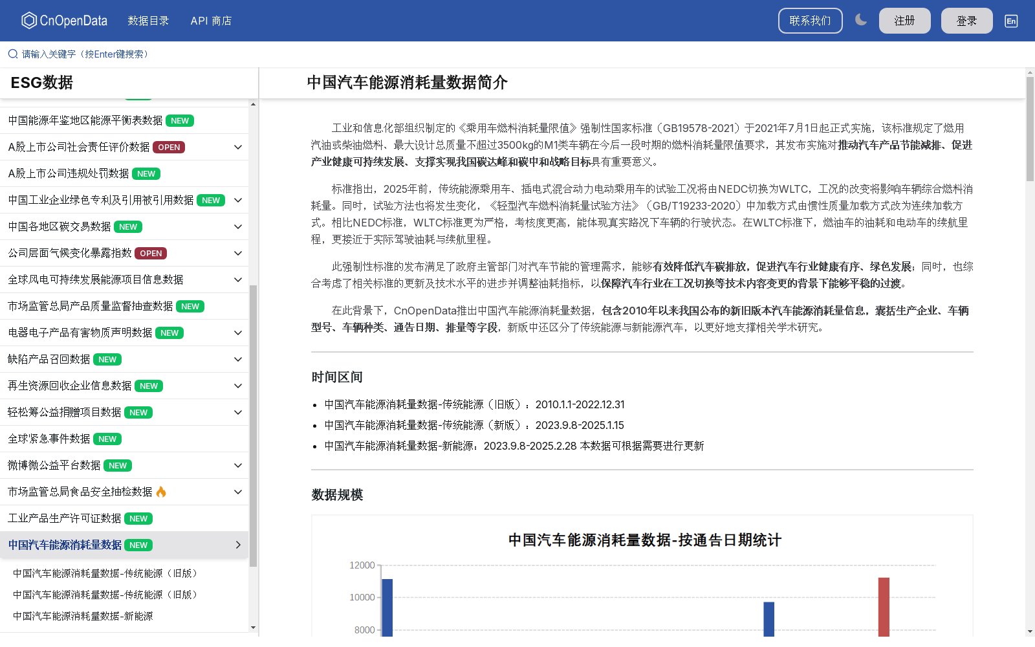
Task: Click NEW badge on 缺陷产品召回数据
Action: (x=107, y=360)
